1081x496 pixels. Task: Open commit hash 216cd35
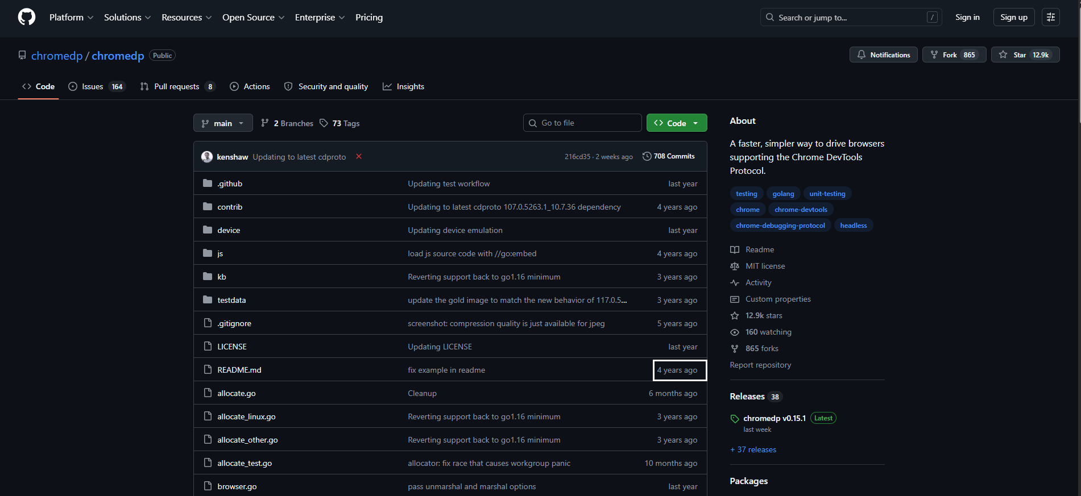click(577, 157)
